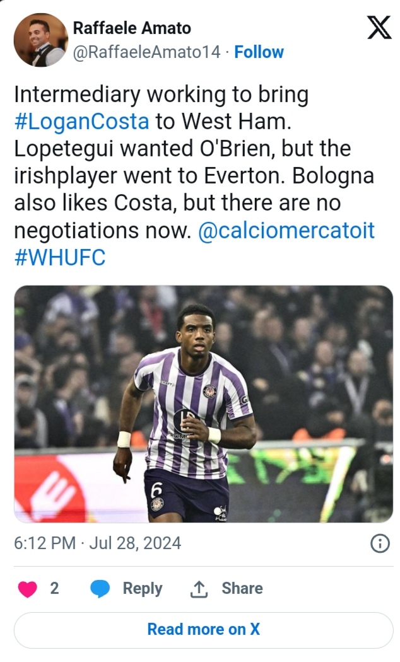Screen dimensions: 400x662
Task: Click the Jul 28, 2024 date text
Action: 135,543
